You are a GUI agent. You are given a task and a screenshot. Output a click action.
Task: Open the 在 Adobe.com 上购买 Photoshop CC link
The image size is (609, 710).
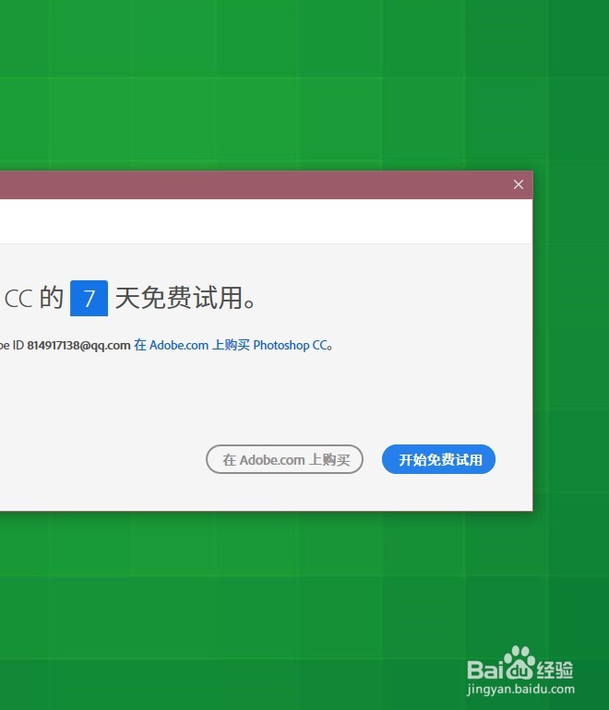(233, 345)
